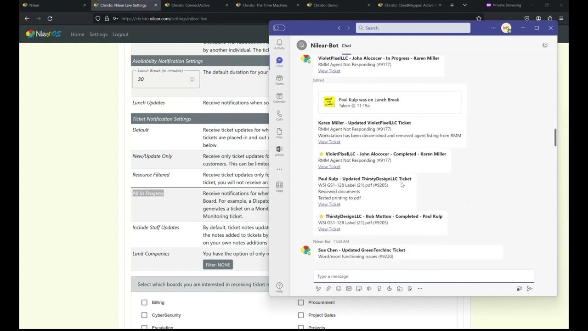Switch to Christo: ClientMapper tab

pyautogui.click(x=410, y=5)
